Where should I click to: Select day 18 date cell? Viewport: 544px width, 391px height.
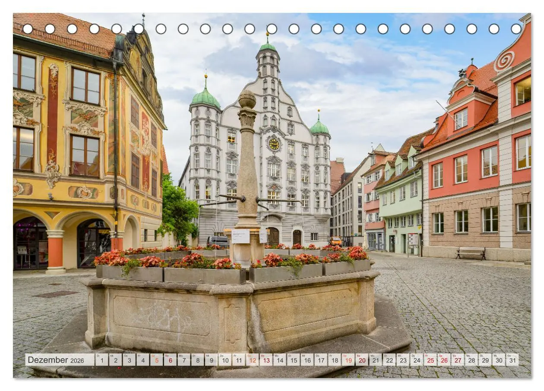(x=334, y=360)
